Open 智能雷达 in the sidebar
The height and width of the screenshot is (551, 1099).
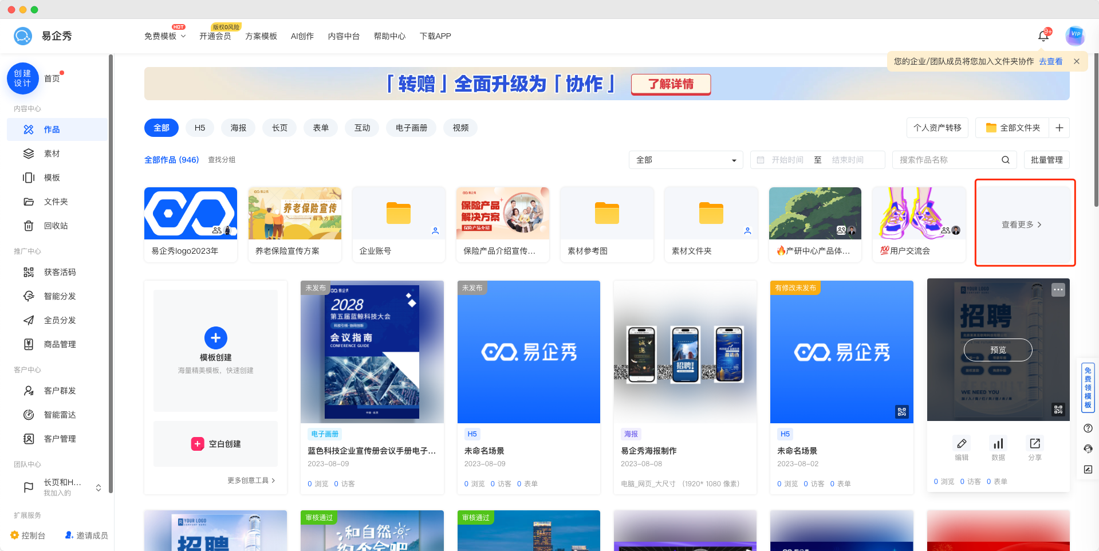pos(57,415)
